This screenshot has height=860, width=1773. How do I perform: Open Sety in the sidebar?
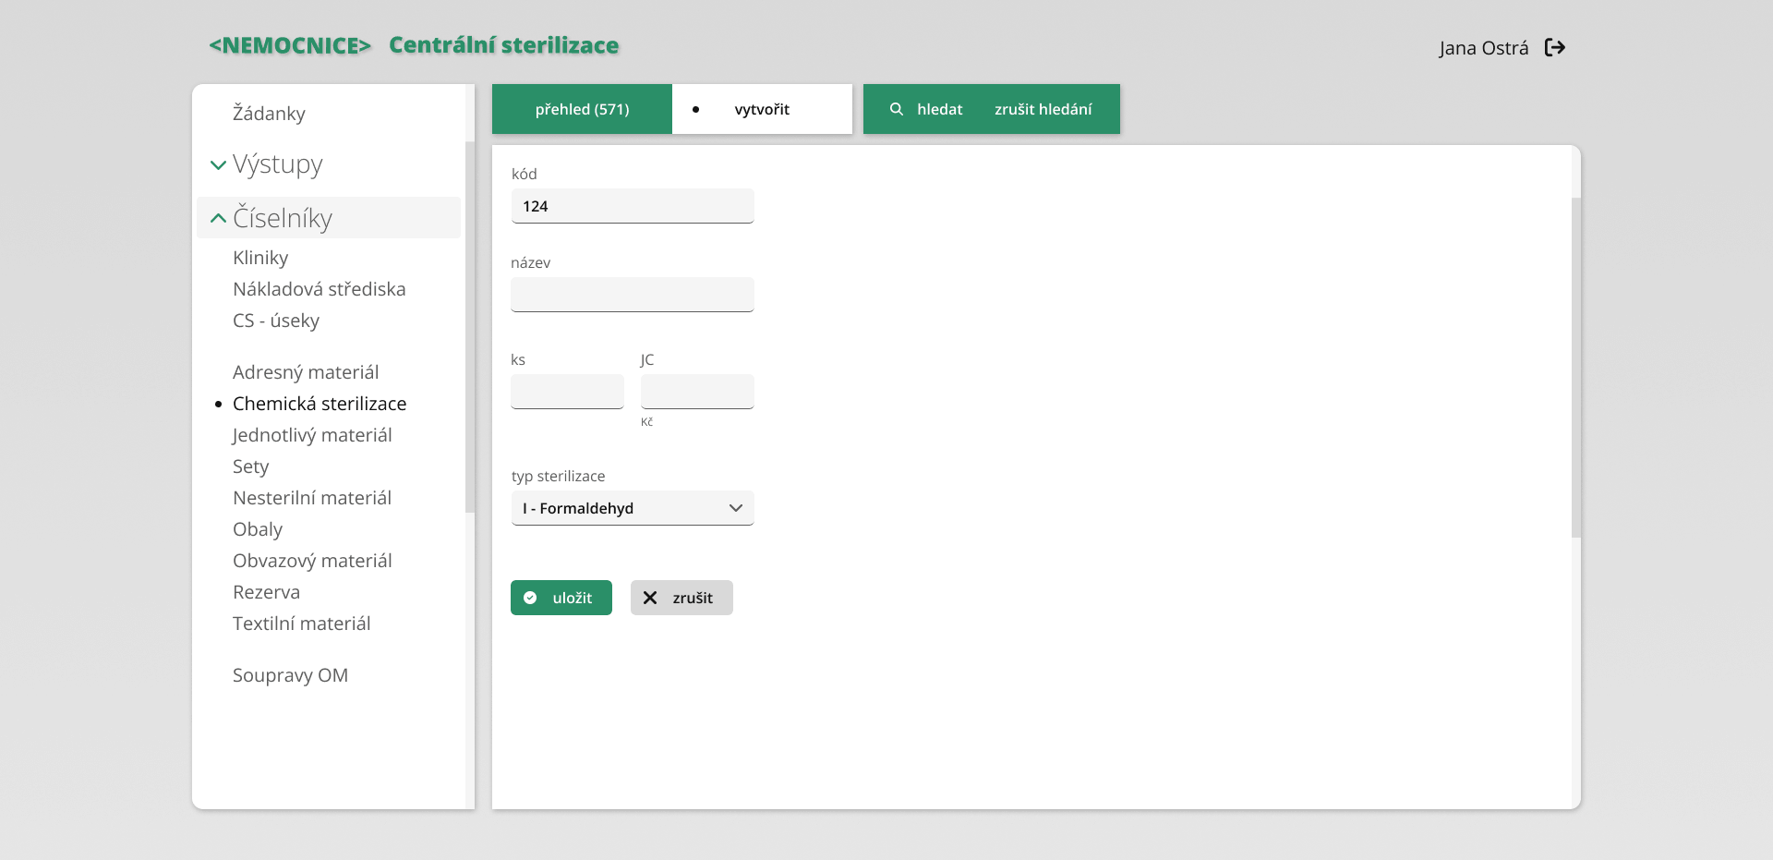tap(251, 466)
